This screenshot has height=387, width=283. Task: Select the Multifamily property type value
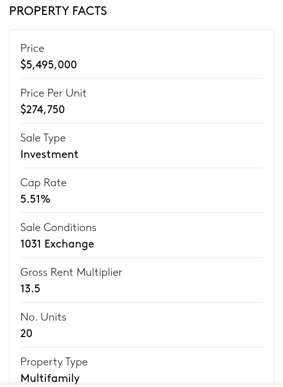click(x=50, y=378)
